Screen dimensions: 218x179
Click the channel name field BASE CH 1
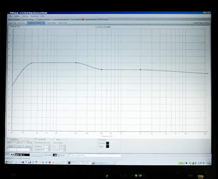point(22,155)
